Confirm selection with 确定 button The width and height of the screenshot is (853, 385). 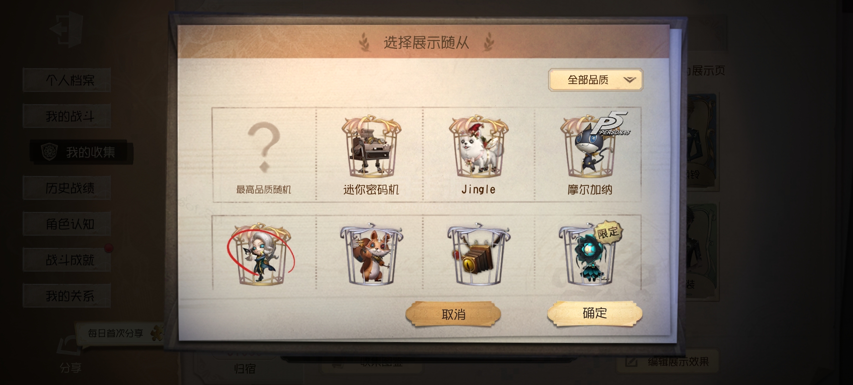pos(594,313)
